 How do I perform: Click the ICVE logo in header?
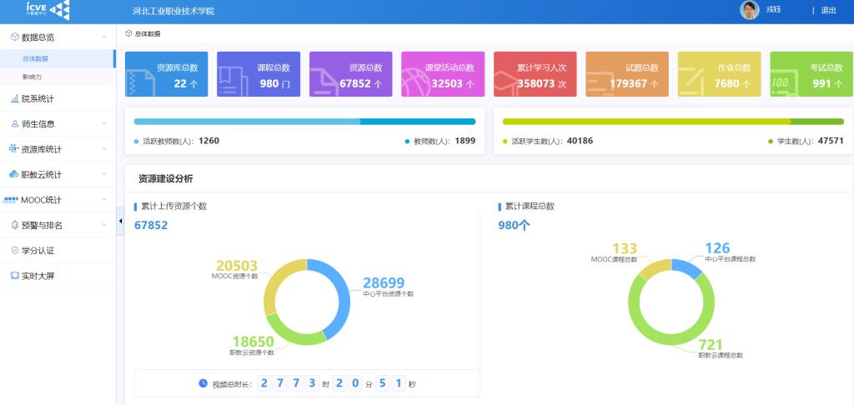[48, 10]
